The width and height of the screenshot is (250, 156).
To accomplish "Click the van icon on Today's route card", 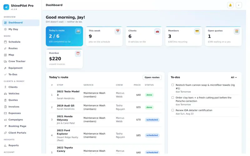I will [x=78, y=31].
